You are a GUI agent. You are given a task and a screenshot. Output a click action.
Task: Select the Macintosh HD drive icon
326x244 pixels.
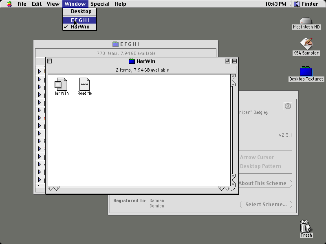(306, 21)
